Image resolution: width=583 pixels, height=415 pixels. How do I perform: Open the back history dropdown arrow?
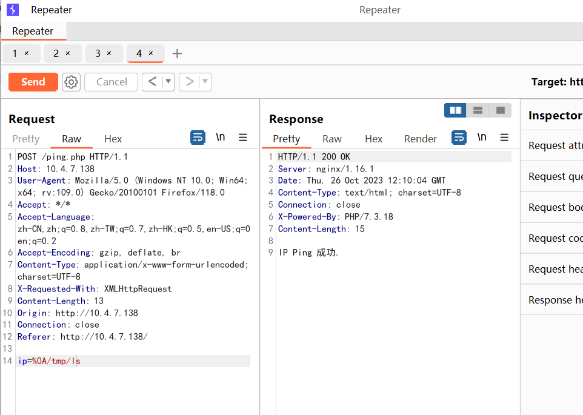coord(168,82)
